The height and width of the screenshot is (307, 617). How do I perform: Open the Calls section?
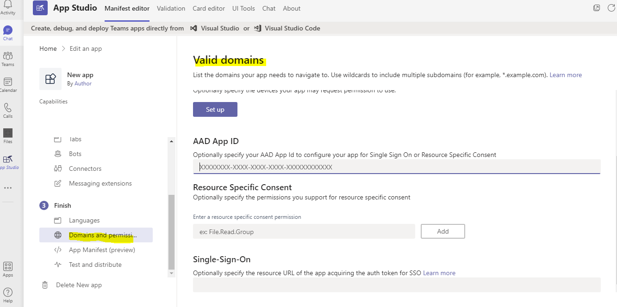pyautogui.click(x=7, y=110)
